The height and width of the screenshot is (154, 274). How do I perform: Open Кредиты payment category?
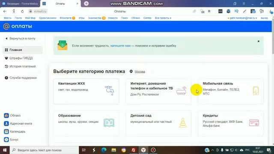pos(231,124)
